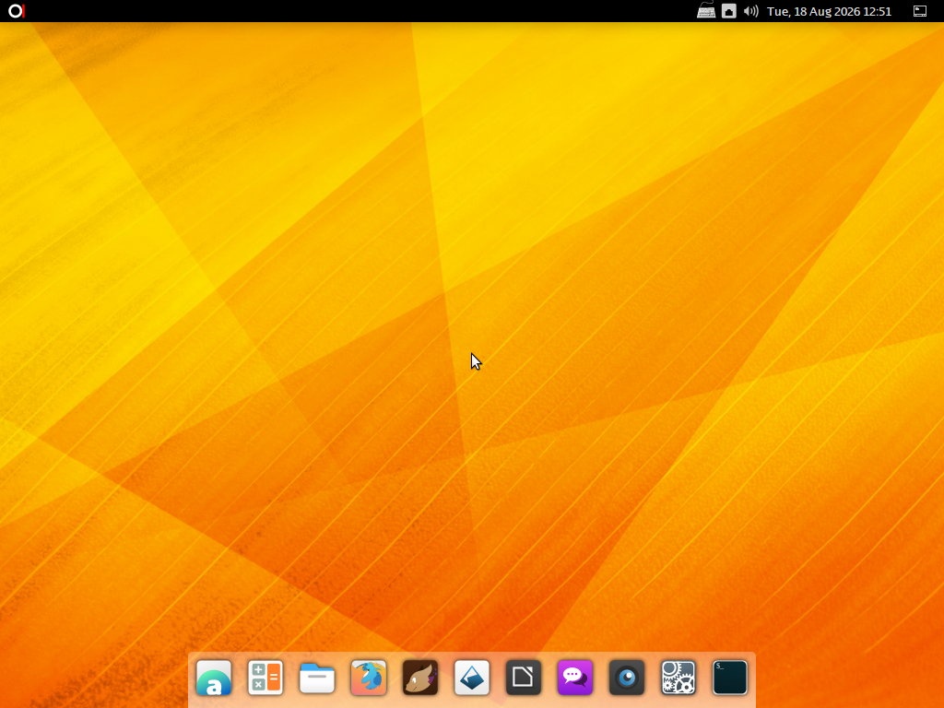
Task: Launch the Firefox browser from dock
Action: point(369,678)
